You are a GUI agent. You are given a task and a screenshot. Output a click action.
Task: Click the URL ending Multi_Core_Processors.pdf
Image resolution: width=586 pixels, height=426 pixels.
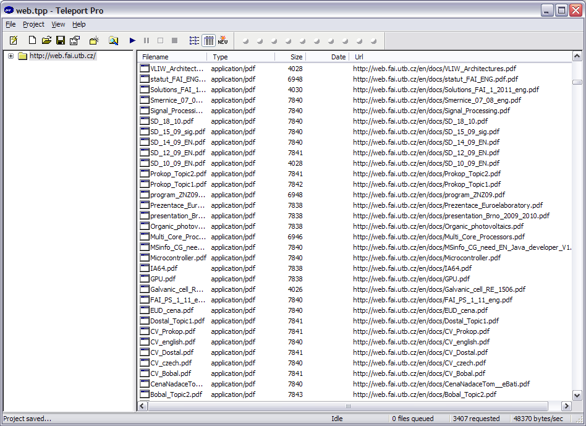click(x=439, y=237)
